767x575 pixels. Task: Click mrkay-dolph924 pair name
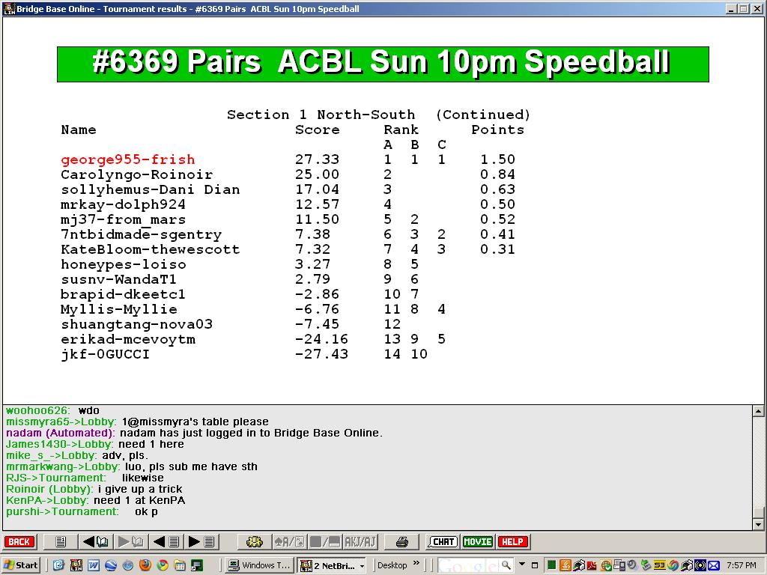(123, 204)
